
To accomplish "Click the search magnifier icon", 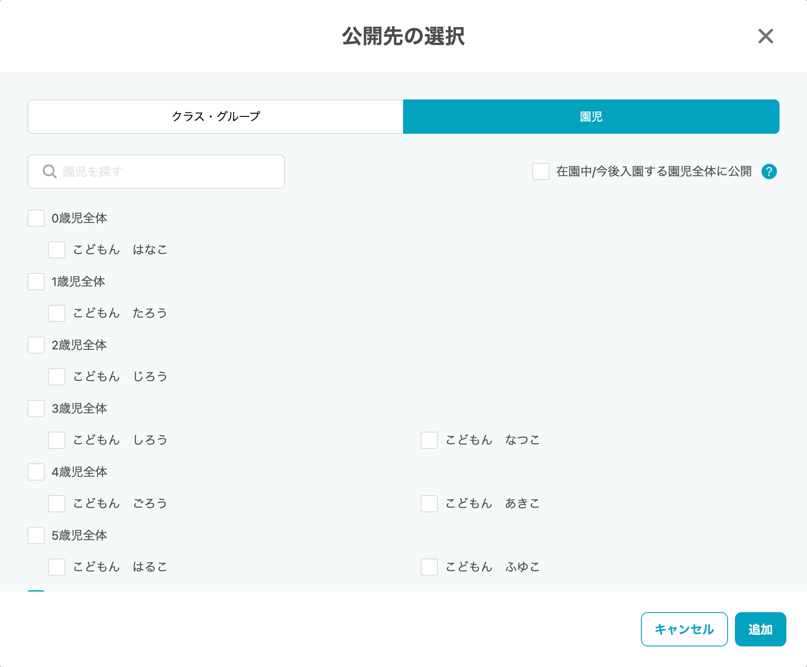I will tap(49, 171).
